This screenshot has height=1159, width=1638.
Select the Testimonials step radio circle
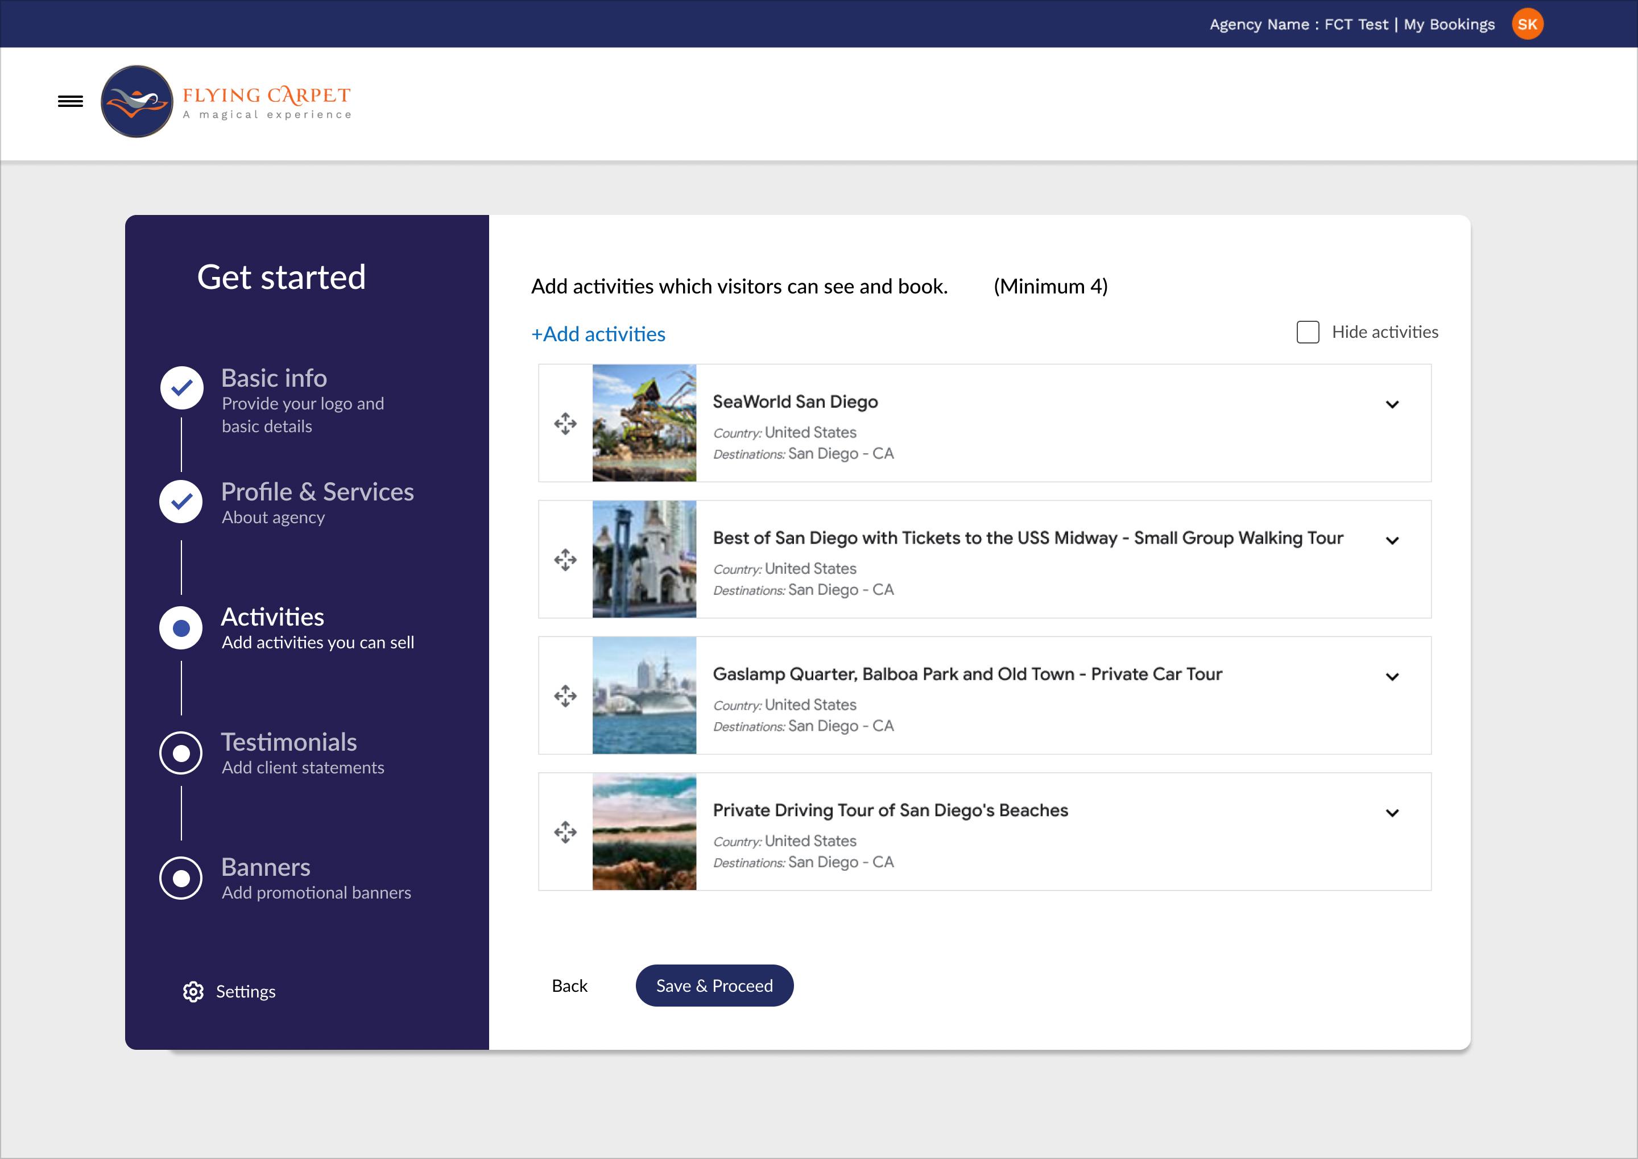pos(181,753)
